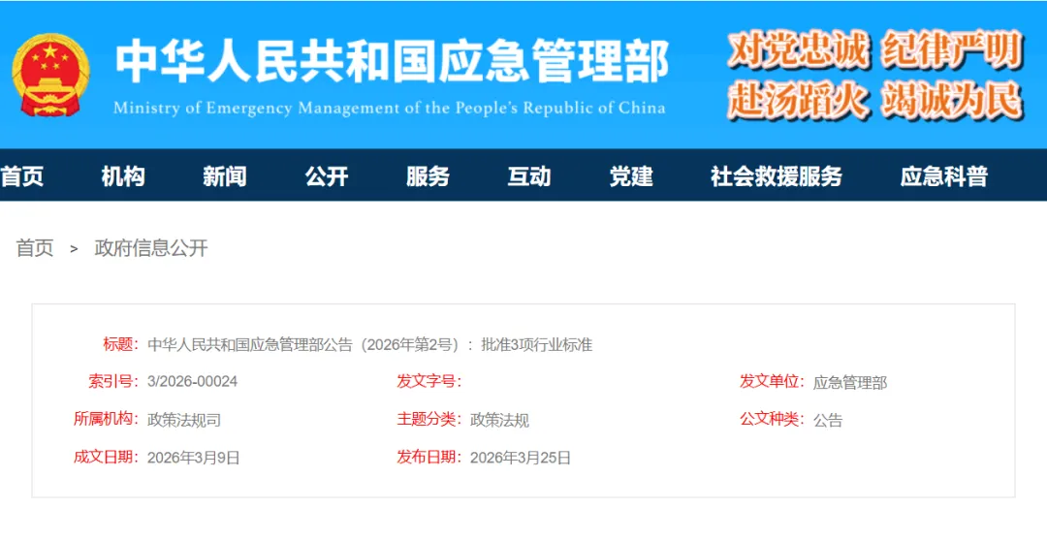Click the 中华人民共和国应急管理部 site title
The width and height of the screenshot is (1047, 541).
[392, 62]
